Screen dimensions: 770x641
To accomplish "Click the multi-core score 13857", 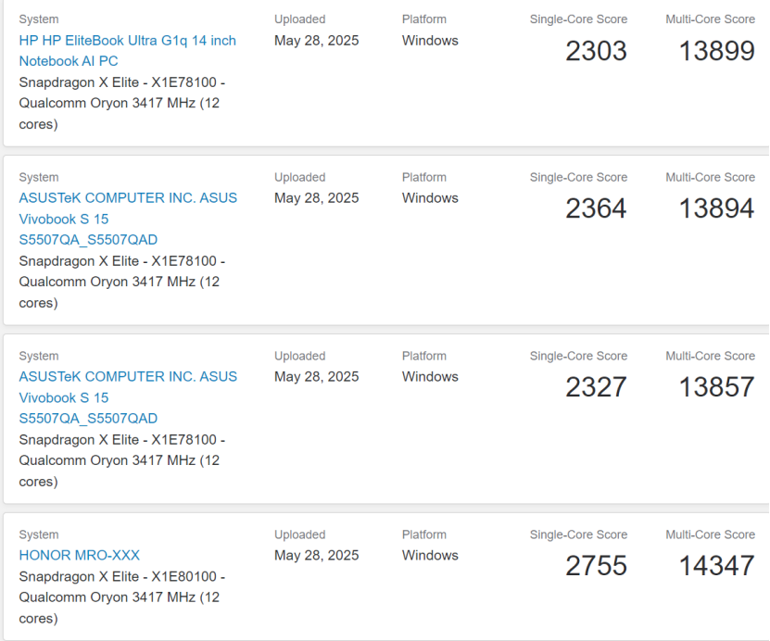I will [717, 387].
